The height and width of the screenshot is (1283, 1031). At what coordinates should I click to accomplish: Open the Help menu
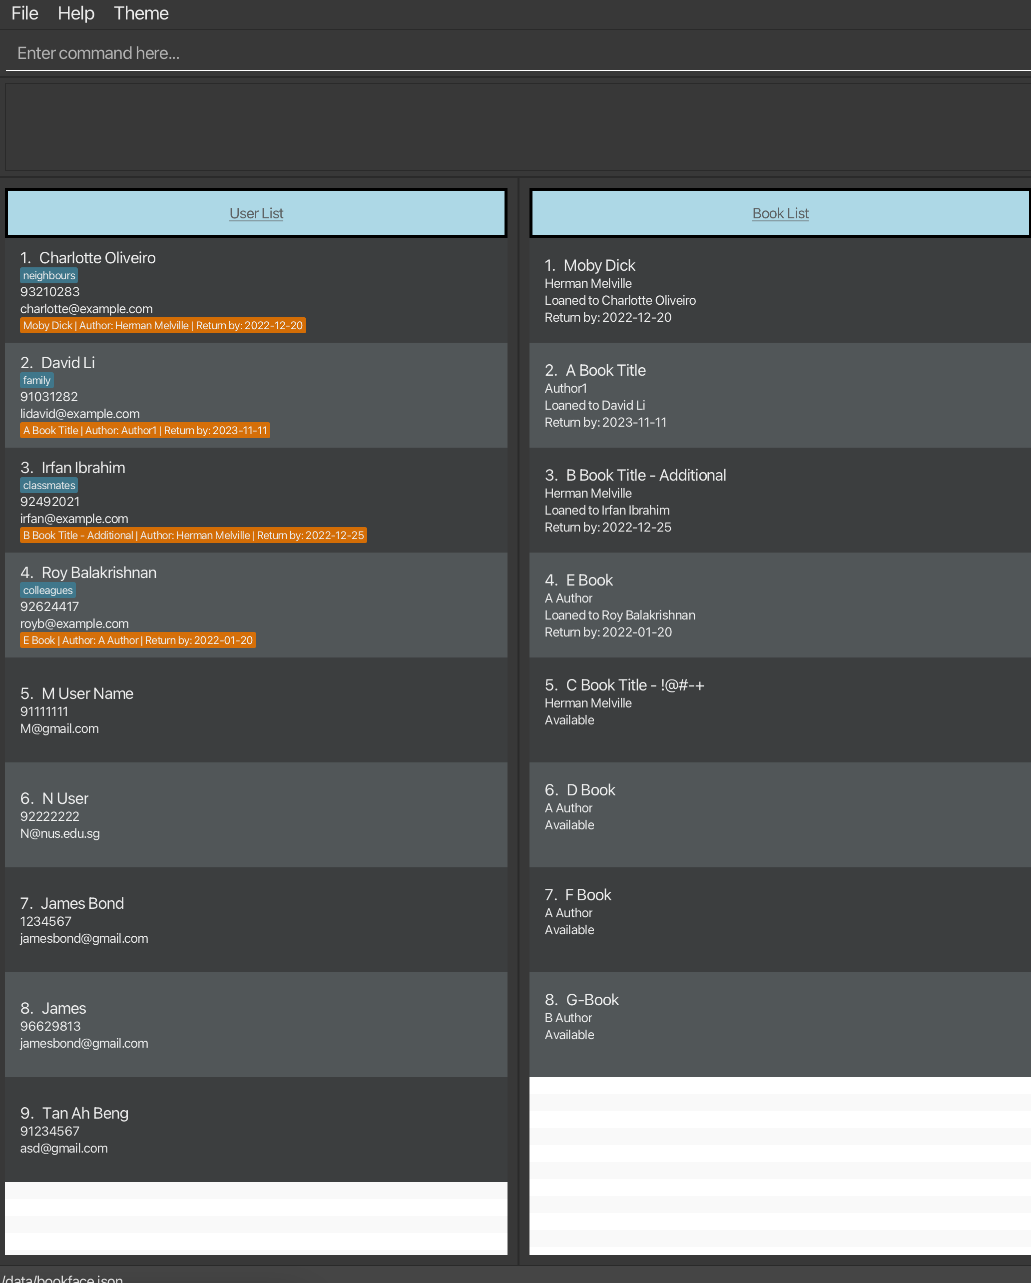tap(75, 13)
